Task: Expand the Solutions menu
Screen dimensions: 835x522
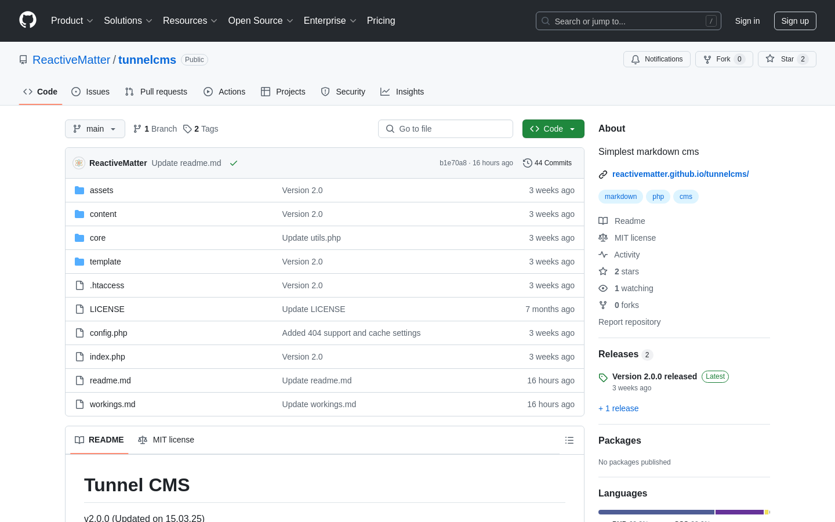Action: pos(128,21)
